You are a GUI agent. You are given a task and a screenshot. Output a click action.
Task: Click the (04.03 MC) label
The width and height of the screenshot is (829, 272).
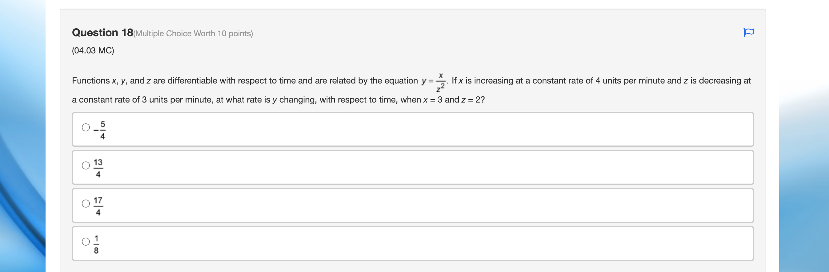point(92,50)
